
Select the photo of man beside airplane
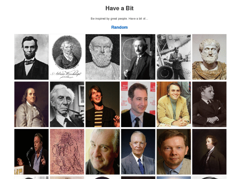(174, 57)
